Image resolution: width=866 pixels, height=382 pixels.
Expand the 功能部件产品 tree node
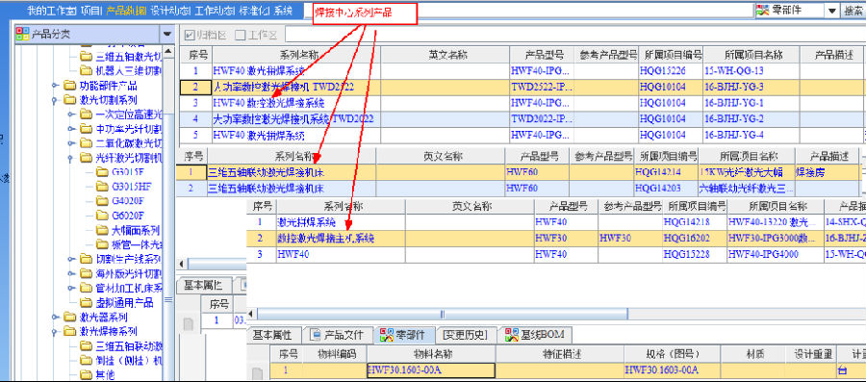point(55,86)
